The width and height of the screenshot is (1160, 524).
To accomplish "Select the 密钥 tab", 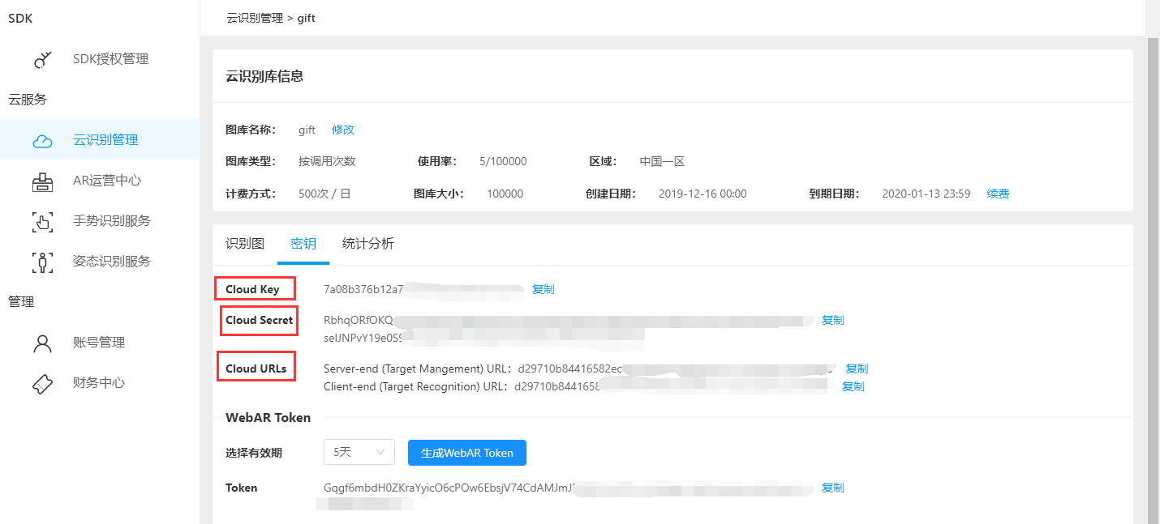I will click(303, 244).
